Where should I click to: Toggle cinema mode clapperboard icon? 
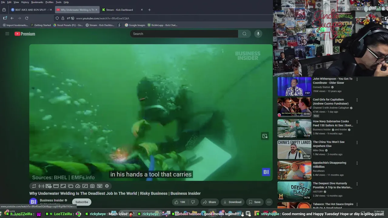pos(56,186)
